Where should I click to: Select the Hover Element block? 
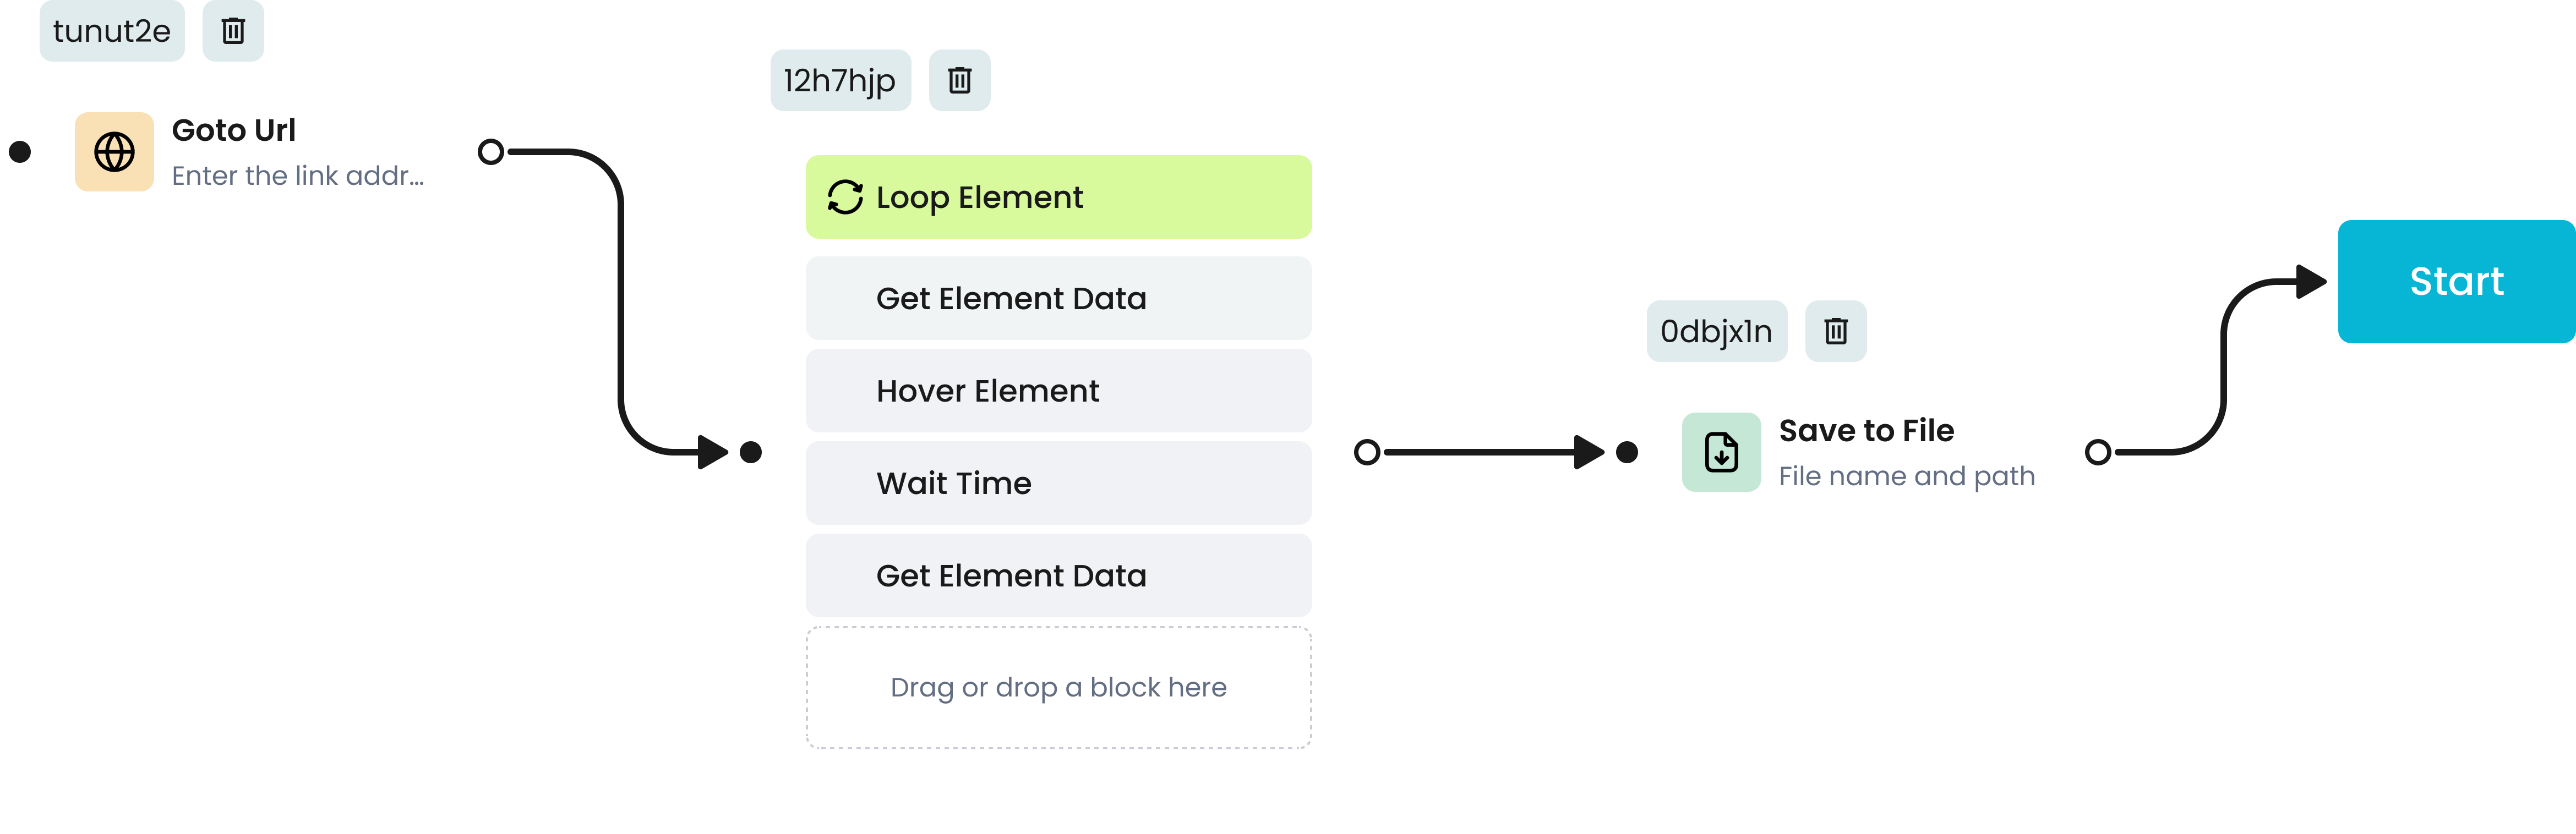click(x=1058, y=391)
